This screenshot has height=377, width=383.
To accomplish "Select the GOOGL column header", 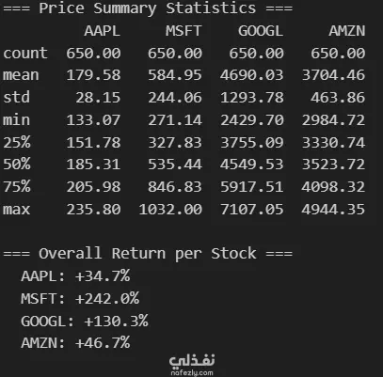I will pos(261,31).
